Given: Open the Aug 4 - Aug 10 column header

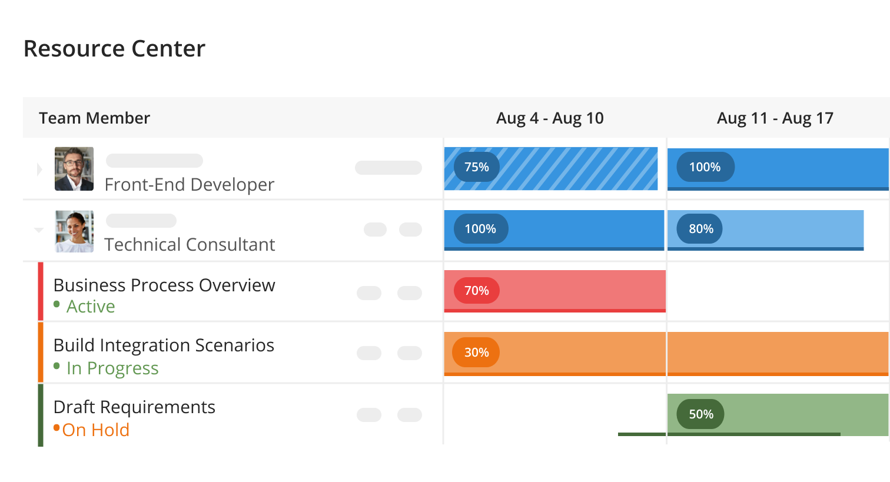Looking at the screenshot, I should [x=550, y=118].
